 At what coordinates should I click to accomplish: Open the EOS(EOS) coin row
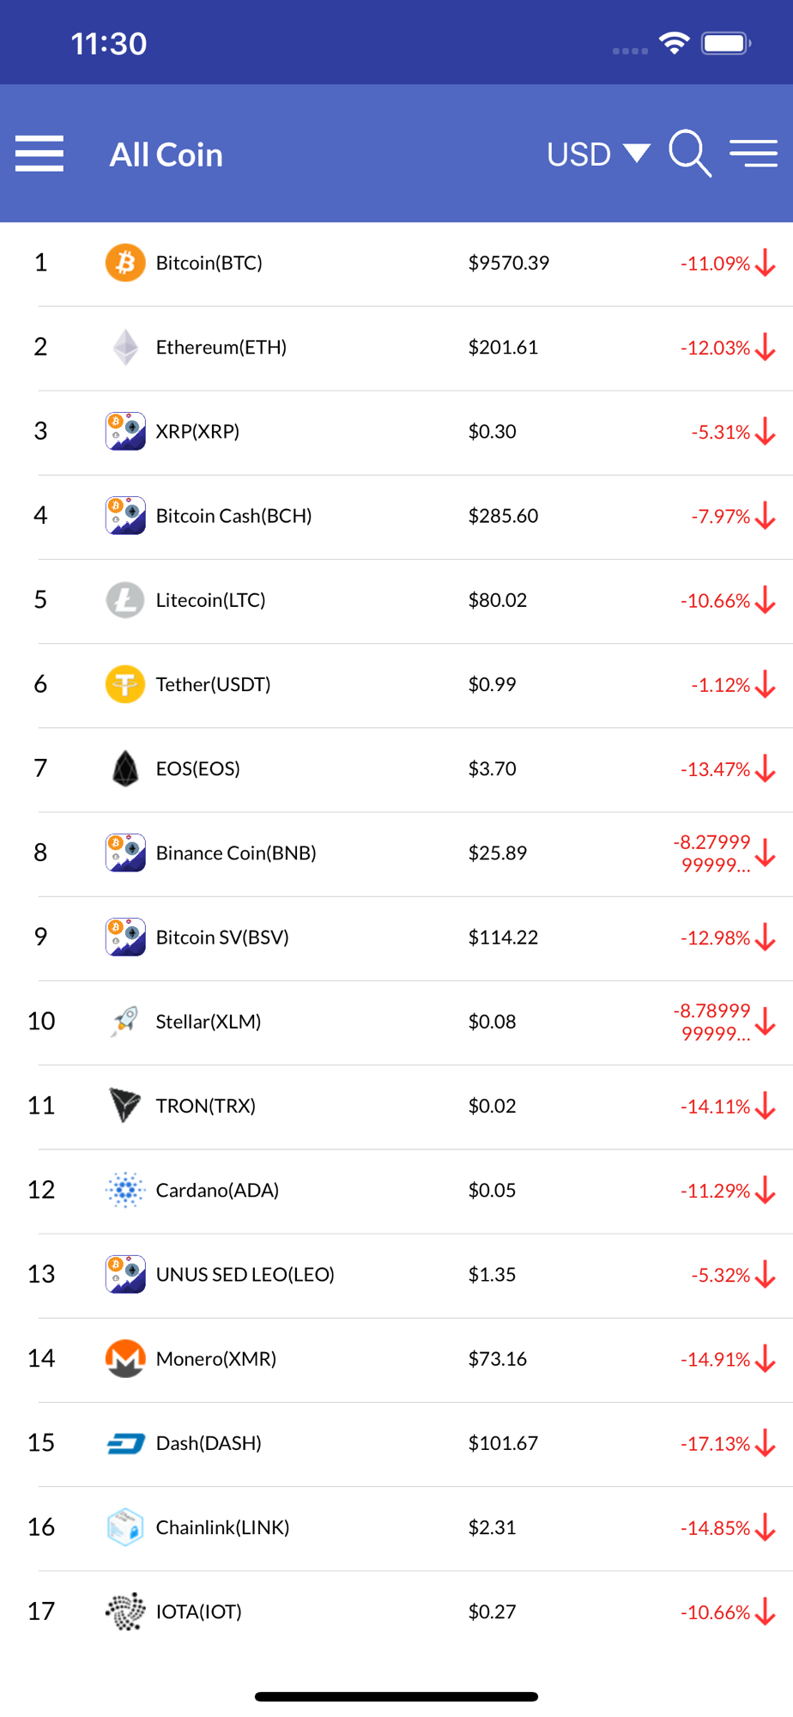tap(396, 769)
